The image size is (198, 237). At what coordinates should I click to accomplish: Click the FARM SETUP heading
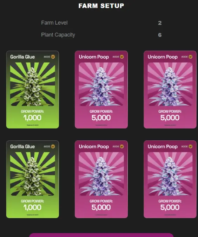(101, 6)
